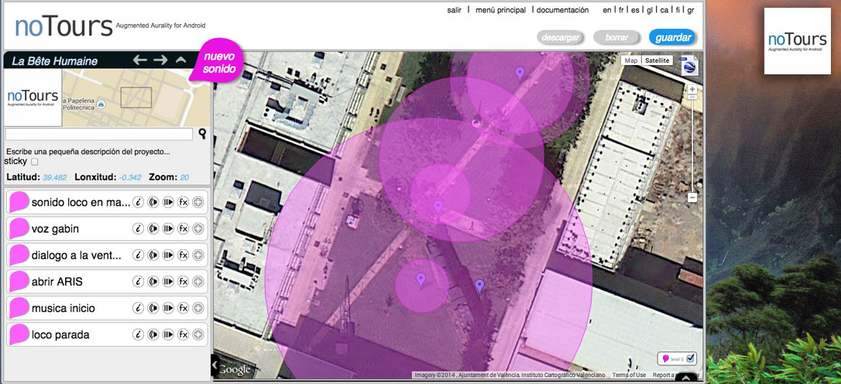
Task: Switch map view to 'Satellite'
Action: tap(657, 60)
